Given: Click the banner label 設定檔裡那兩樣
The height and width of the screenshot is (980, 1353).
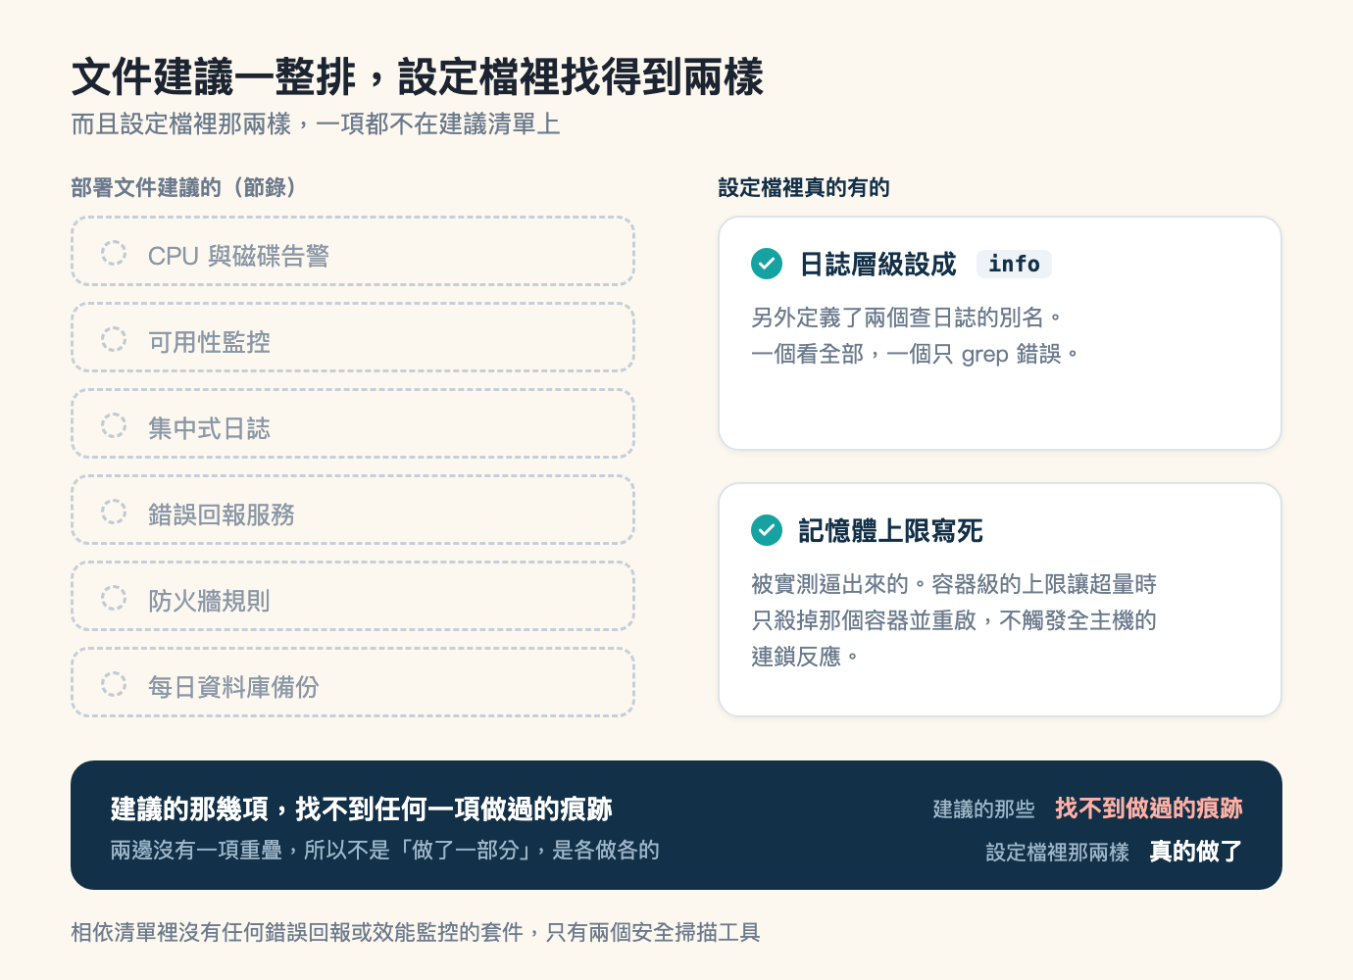Looking at the screenshot, I should 1058,853.
